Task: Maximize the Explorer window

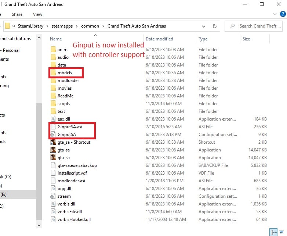Action: [x=262, y=4]
